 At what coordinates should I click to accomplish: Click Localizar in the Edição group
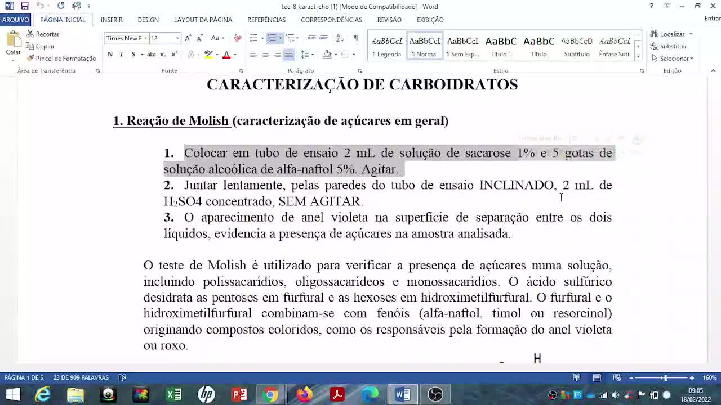pyautogui.click(x=667, y=34)
